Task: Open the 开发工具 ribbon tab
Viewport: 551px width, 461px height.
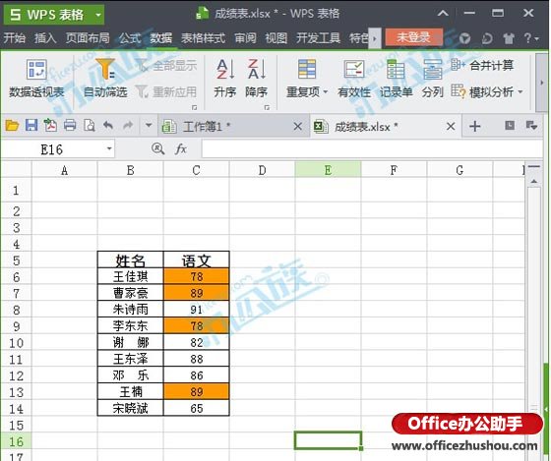Action: (318, 37)
